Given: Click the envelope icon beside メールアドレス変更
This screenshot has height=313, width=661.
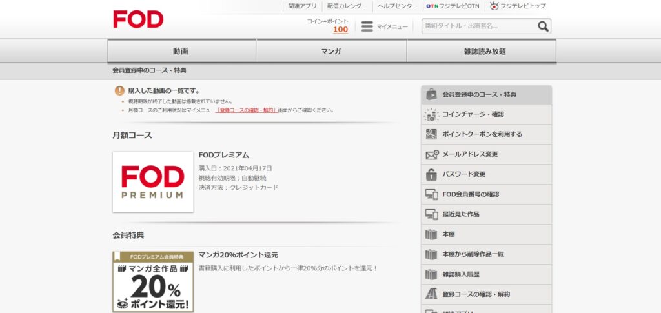Looking at the screenshot, I should click(432, 154).
